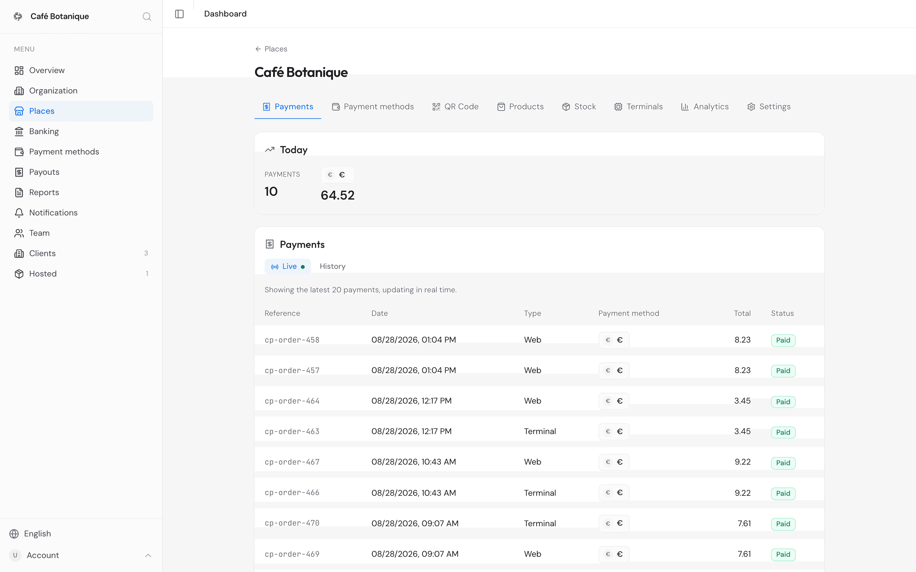Click the Hosted box icon in sidebar

pyautogui.click(x=19, y=274)
